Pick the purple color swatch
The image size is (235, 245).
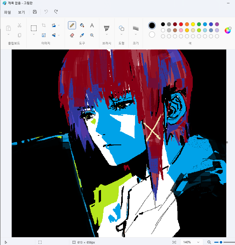[217, 24]
